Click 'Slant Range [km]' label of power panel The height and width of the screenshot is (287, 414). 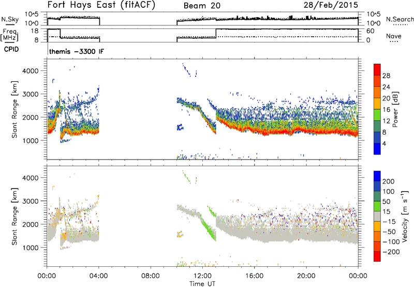[14, 109]
